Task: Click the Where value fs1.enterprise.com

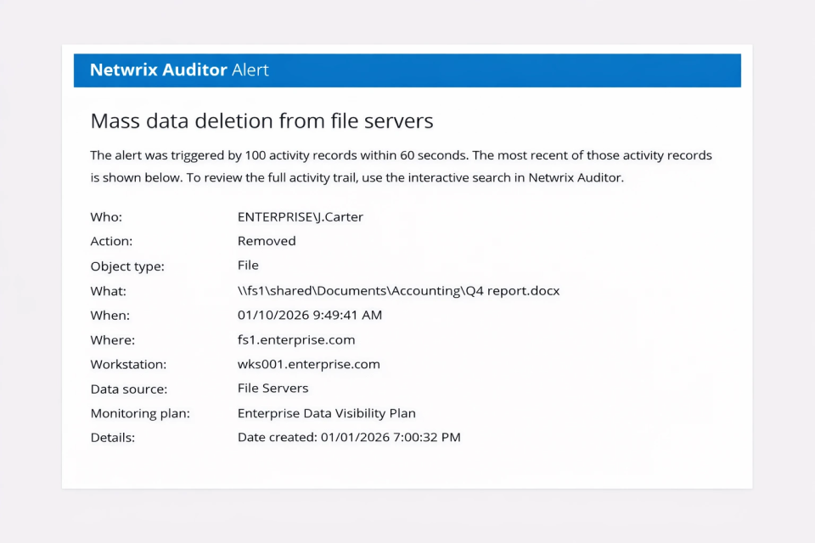Action: [x=296, y=340]
